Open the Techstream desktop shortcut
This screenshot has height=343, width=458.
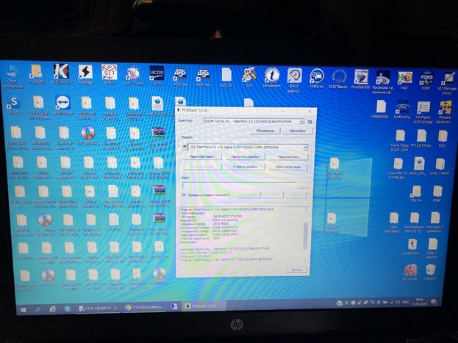click(x=271, y=75)
